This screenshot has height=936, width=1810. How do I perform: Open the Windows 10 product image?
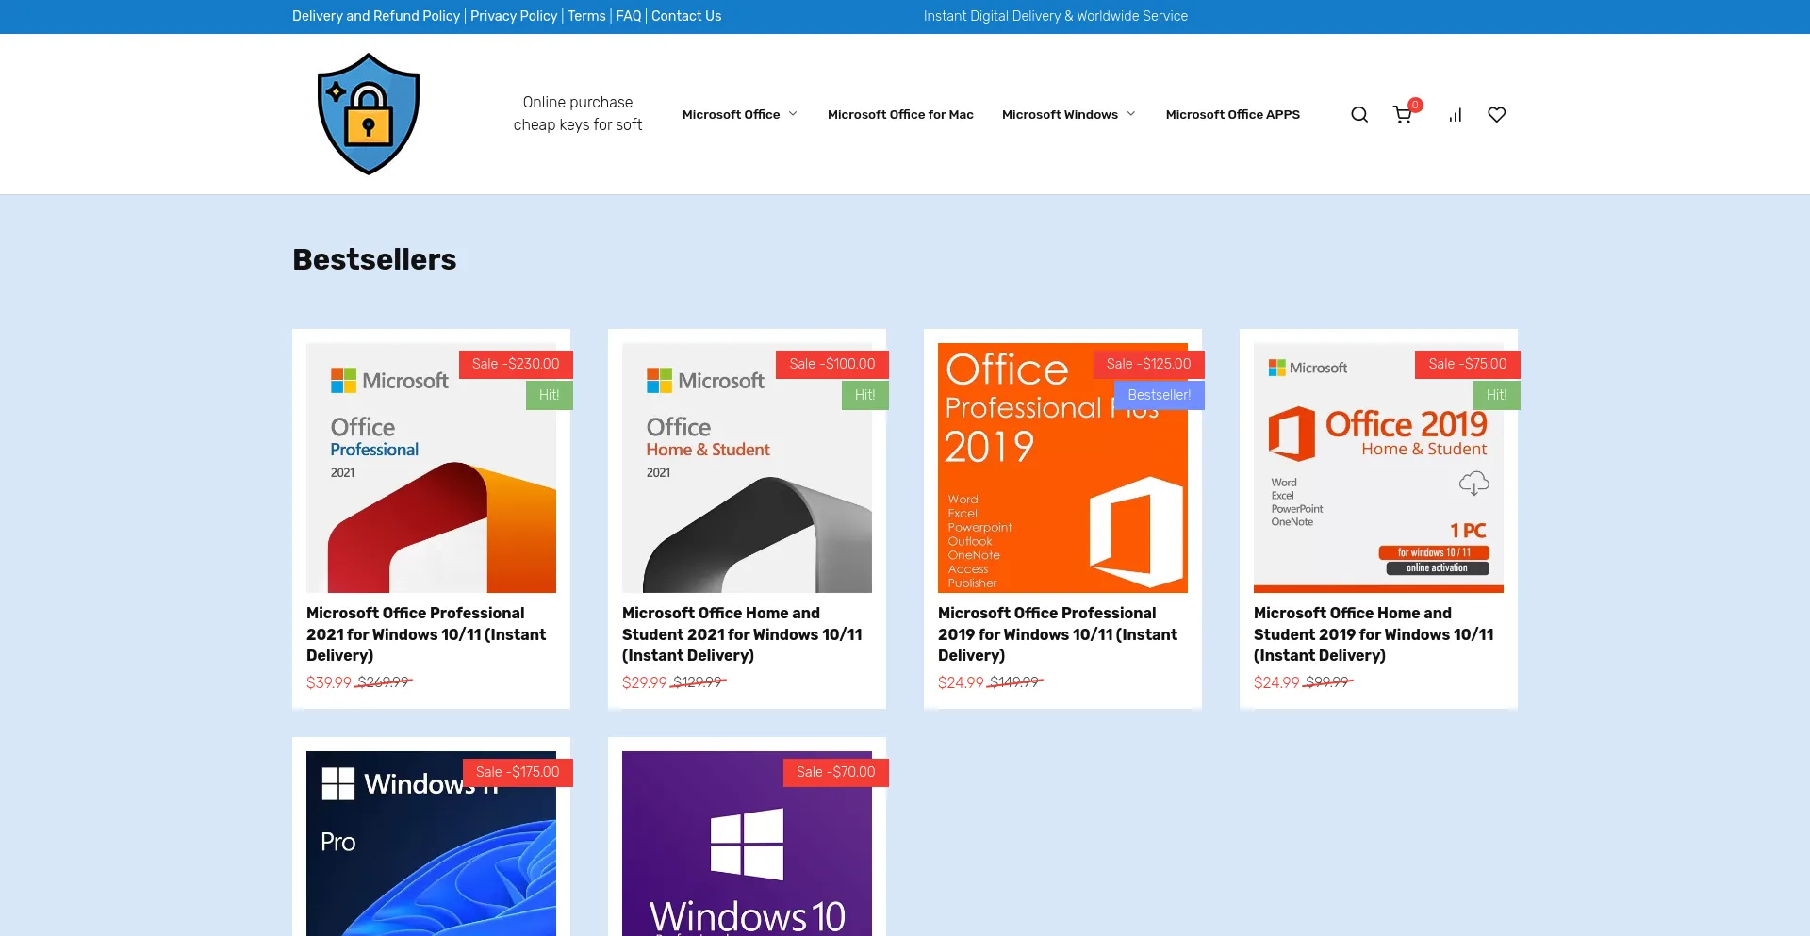pos(747,844)
